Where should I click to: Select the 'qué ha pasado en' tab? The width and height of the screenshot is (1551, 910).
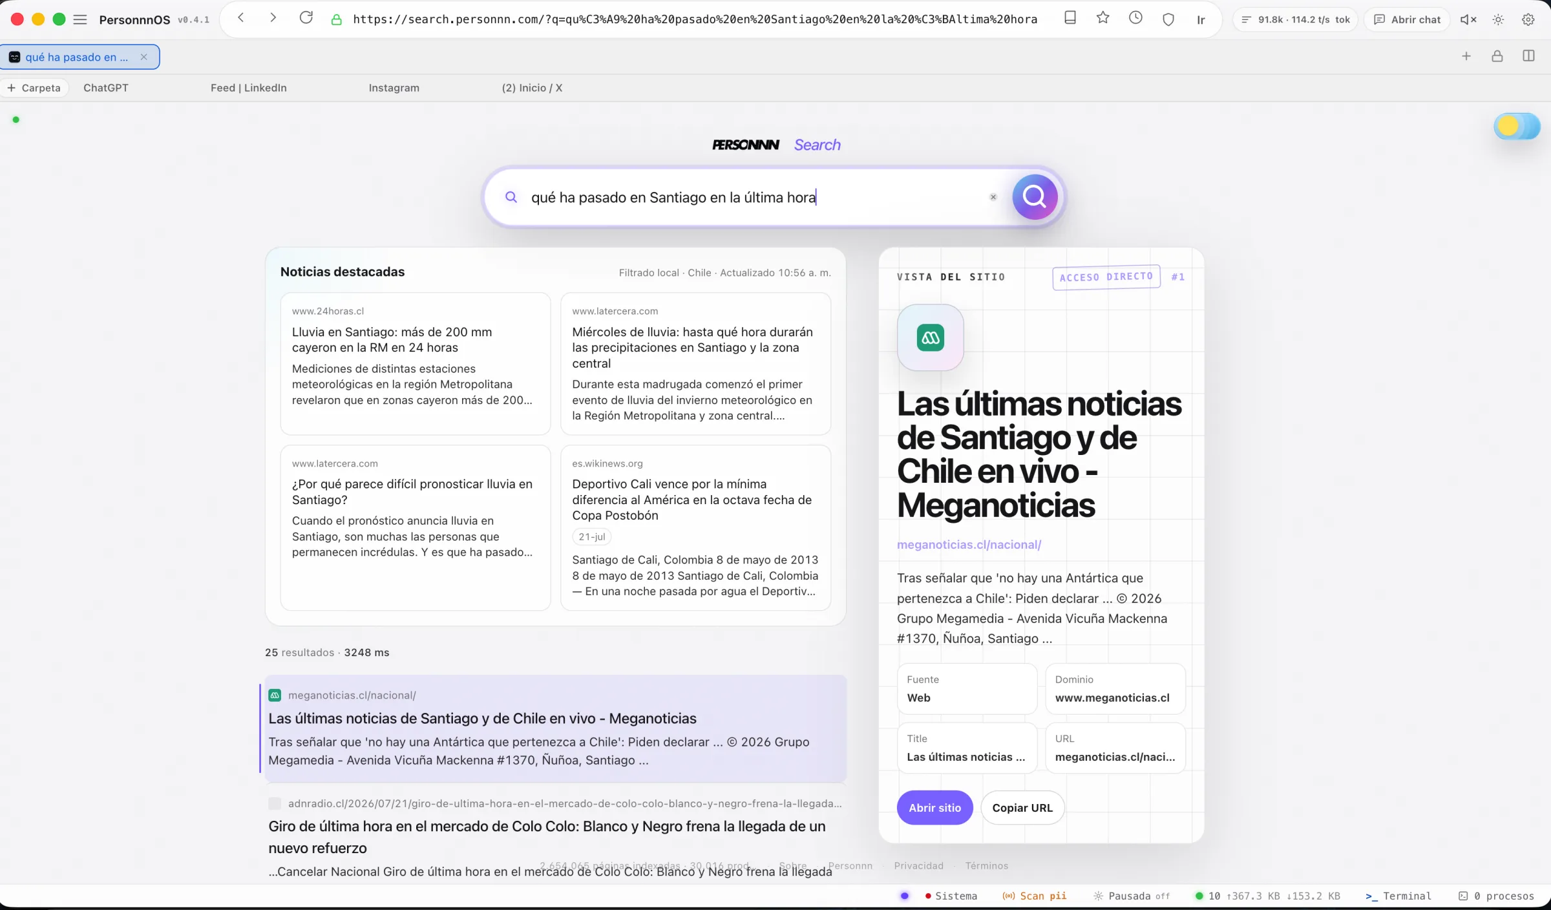click(79, 57)
